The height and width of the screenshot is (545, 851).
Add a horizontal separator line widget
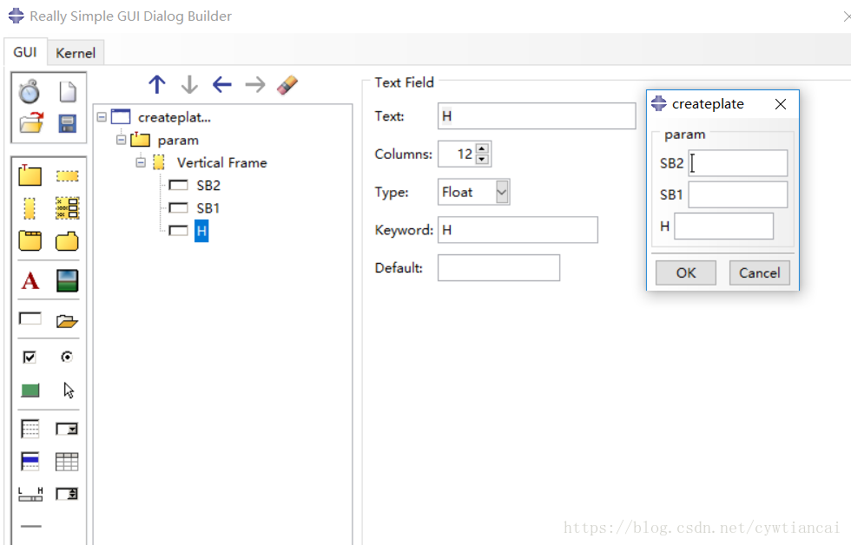click(x=31, y=526)
